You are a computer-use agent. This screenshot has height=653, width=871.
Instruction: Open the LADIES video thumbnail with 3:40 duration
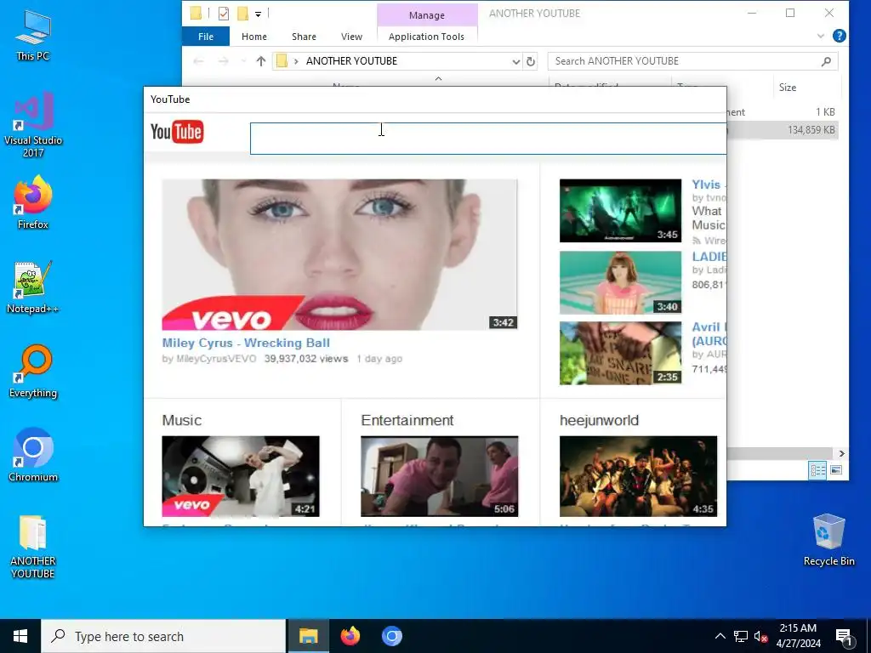tap(620, 282)
